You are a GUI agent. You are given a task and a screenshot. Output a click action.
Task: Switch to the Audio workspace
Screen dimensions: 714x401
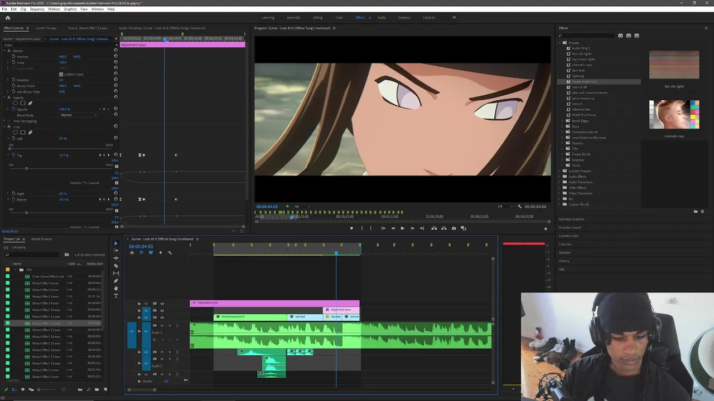382,17
